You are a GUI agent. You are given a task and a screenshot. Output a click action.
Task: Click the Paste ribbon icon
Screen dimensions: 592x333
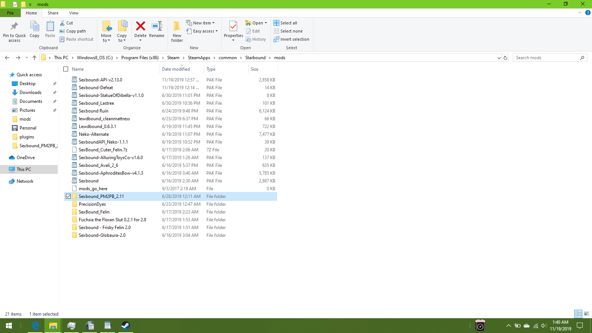tap(50, 30)
